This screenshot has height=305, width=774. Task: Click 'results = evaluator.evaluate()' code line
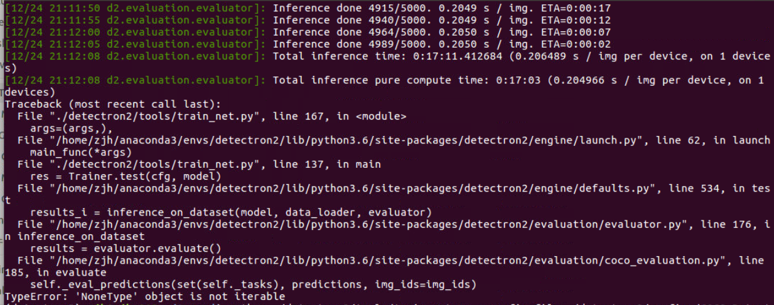point(125,248)
